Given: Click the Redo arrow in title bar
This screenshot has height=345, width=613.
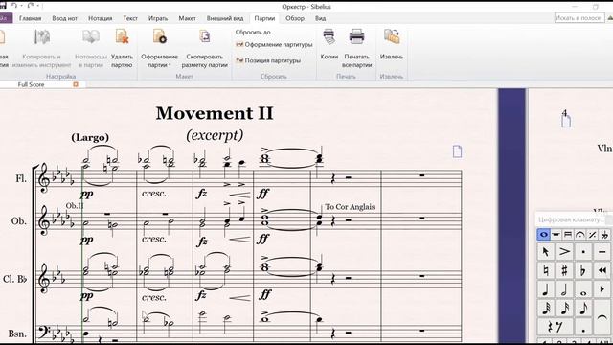Looking at the screenshot, I should click(x=31, y=6).
